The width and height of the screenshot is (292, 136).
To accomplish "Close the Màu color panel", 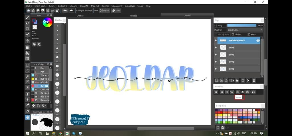I will (x=51, y=15).
